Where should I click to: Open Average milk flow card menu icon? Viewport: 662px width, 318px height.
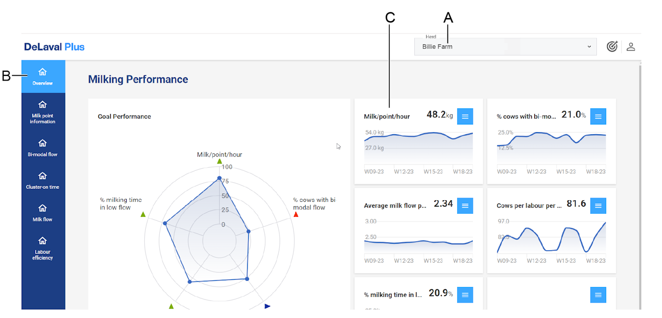465,205
